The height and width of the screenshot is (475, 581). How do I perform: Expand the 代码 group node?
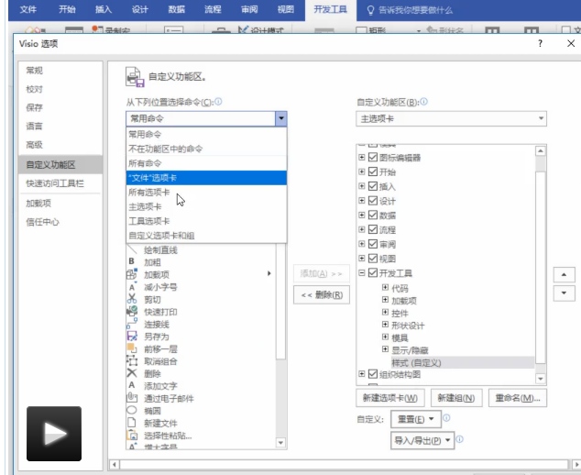click(385, 287)
